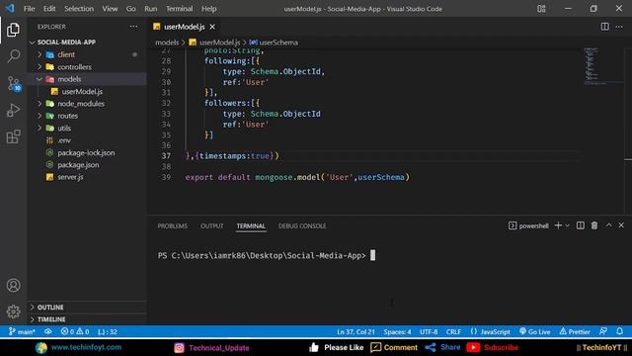This screenshot has width=632, height=356.
Task: Open the Run and Debug view
Action: pyautogui.click(x=13, y=110)
